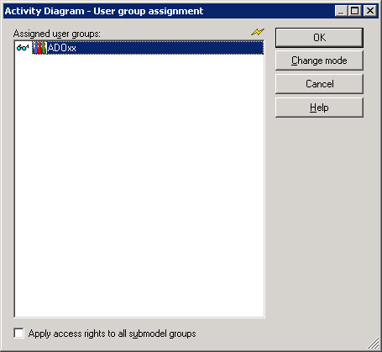Image resolution: width=382 pixels, height=352 pixels.
Task: Minimize the User group assignment window
Action: (x=341, y=11)
